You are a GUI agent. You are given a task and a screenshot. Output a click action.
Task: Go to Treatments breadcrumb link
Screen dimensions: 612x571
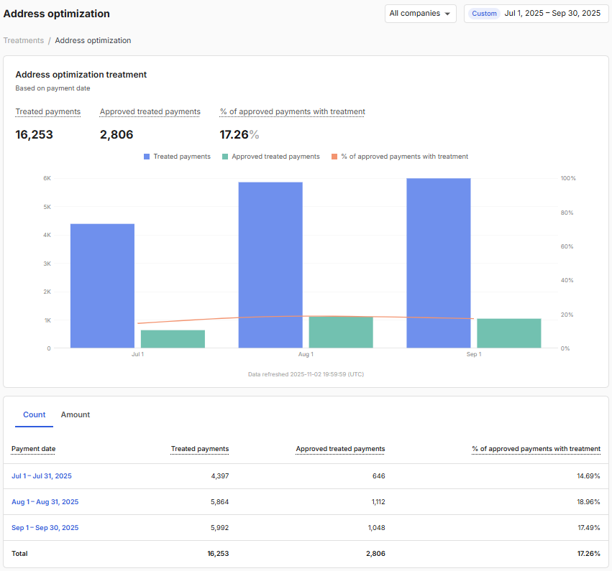pyautogui.click(x=24, y=41)
